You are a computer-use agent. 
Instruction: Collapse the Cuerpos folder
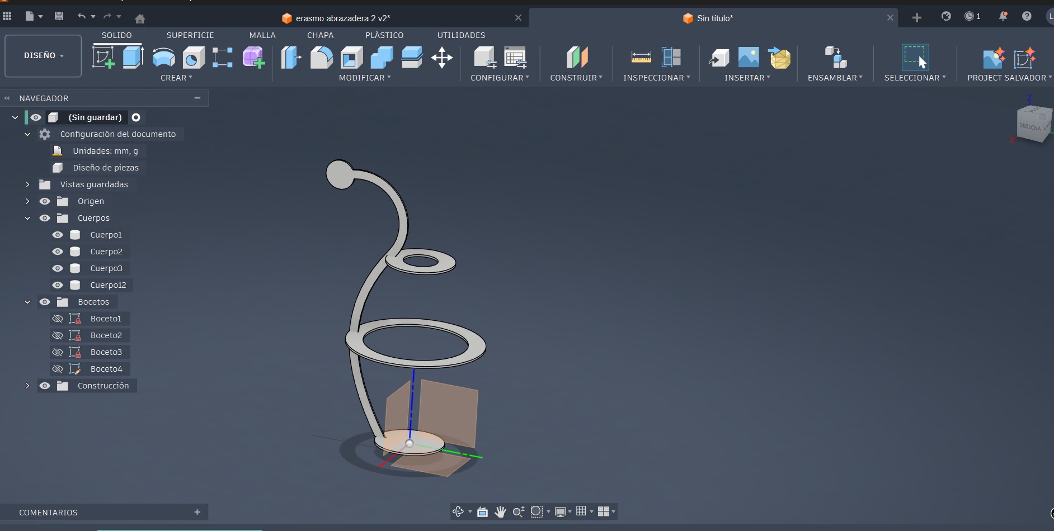point(27,218)
